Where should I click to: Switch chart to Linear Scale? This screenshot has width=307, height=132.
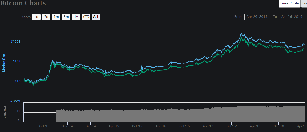point(289,3)
